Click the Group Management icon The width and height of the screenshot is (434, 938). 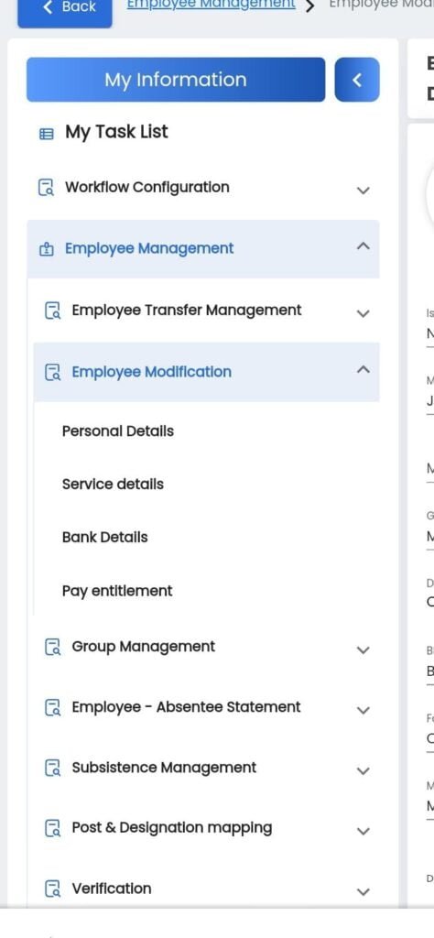[53, 648]
